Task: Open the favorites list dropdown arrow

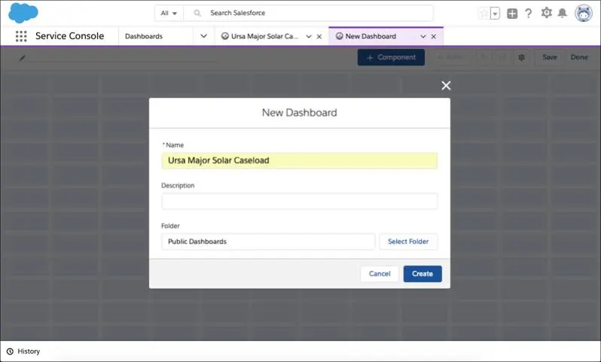Action: click(495, 14)
